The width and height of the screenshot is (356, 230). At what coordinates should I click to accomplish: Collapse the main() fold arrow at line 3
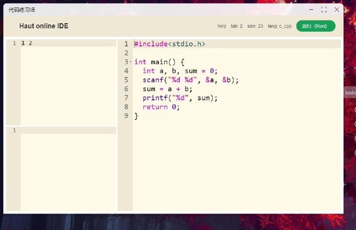click(x=130, y=62)
